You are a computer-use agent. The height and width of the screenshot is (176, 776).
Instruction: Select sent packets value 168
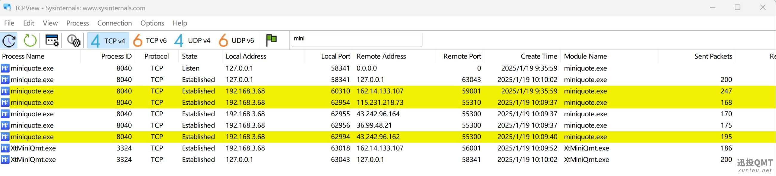click(x=726, y=103)
